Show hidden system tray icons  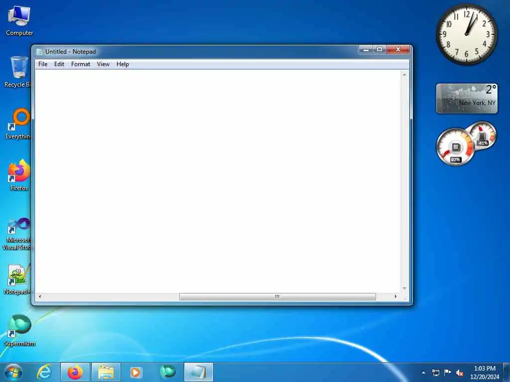[423, 373]
